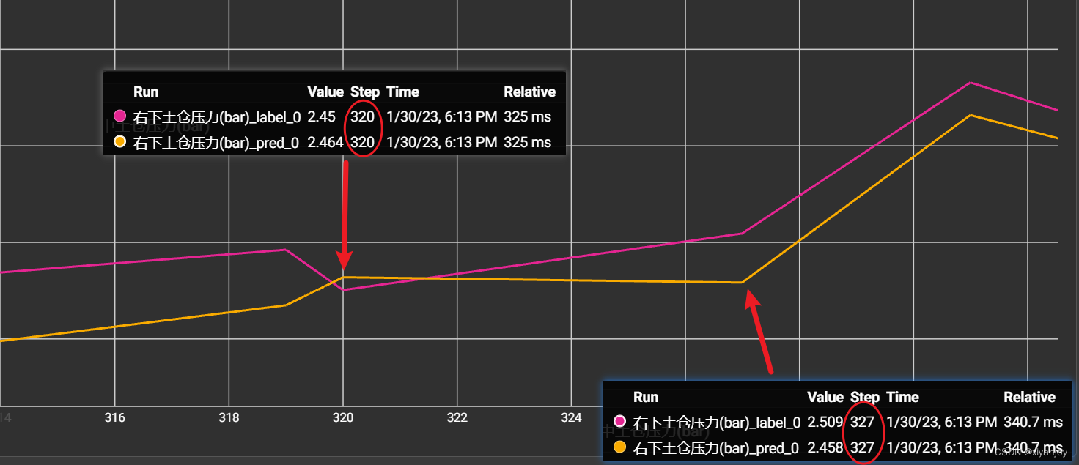1079x465 pixels.
Task: Click x-axis tick label 324
Action: point(571,418)
